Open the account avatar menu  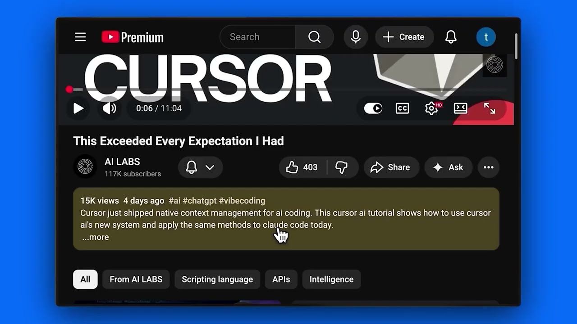pyautogui.click(x=486, y=37)
